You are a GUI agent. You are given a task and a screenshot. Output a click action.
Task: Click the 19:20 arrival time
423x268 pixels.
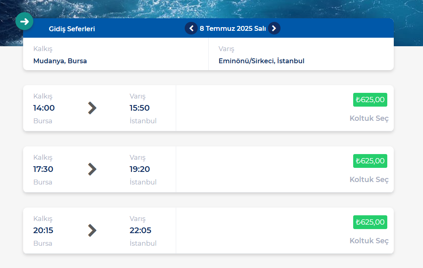pyautogui.click(x=140, y=169)
